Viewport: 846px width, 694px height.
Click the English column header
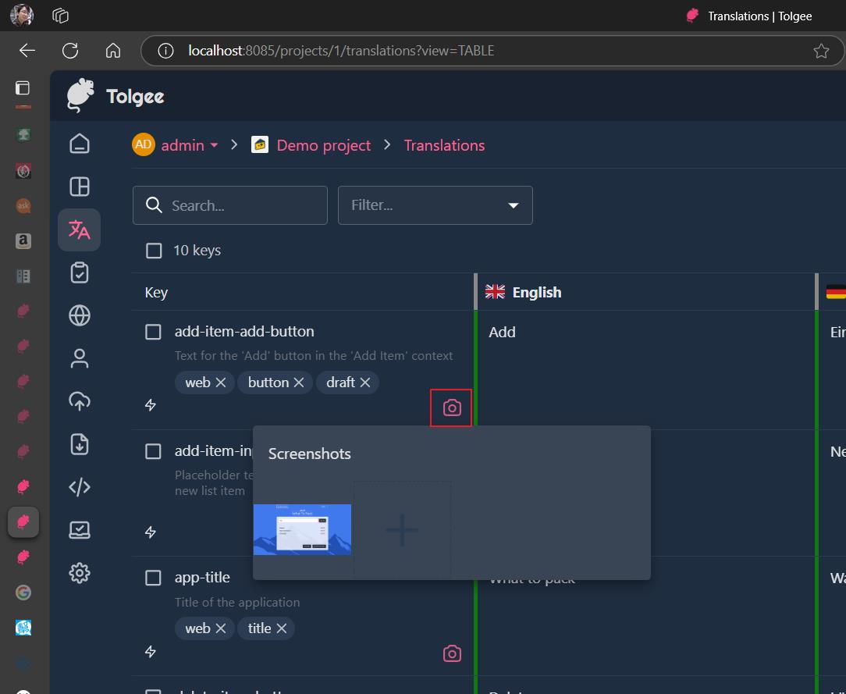click(646, 292)
